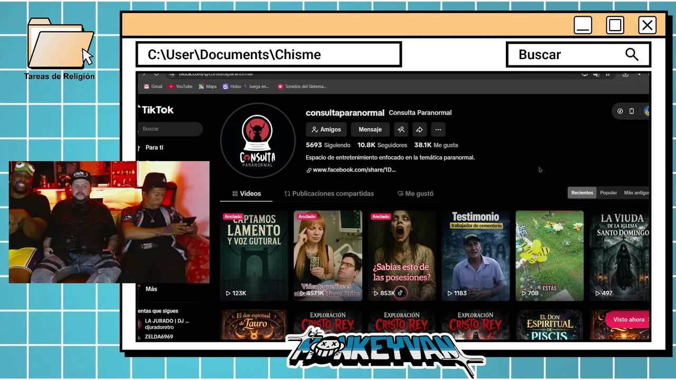Switch to the Videos tab
Image resolution: width=676 pixels, height=380 pixels.
(x=247, y=194)
